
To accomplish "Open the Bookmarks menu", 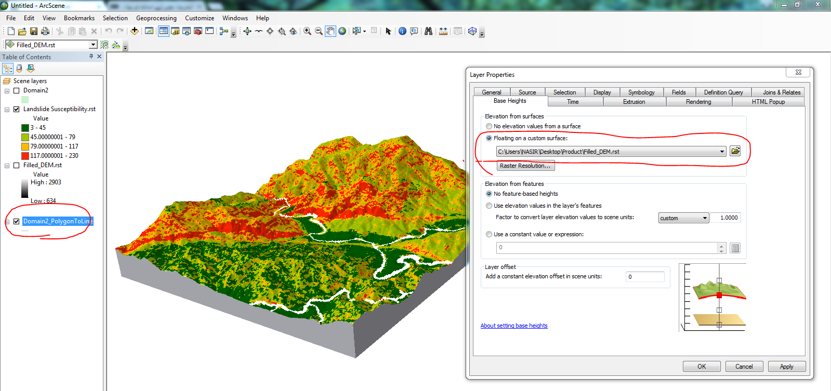I will pos(79,18).
